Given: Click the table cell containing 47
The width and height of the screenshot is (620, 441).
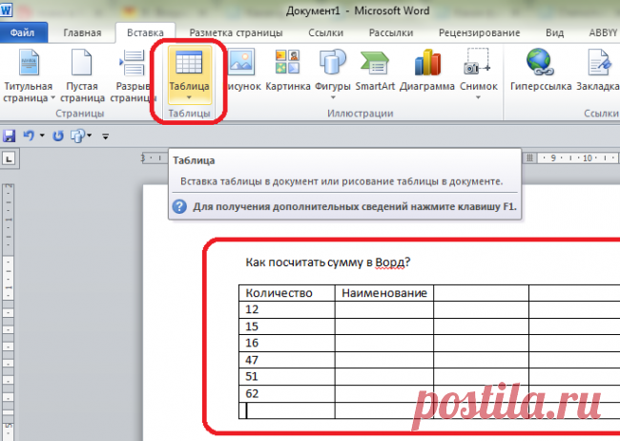Looking at the screenshot, I should [287, 360].
